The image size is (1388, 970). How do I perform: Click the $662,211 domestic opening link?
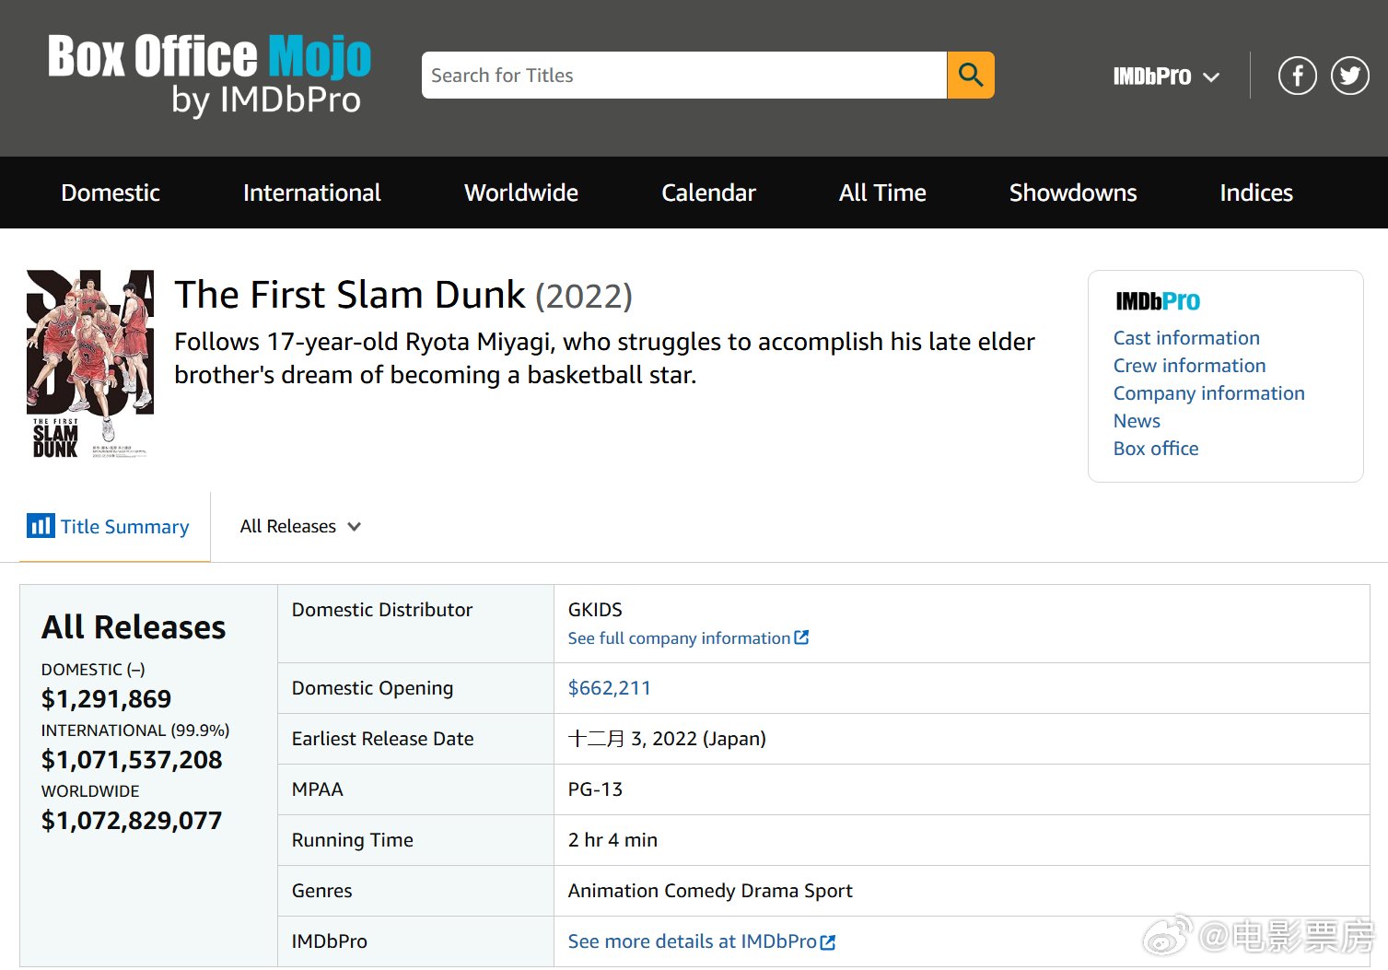pyautogui.click(x=609, y=688)
